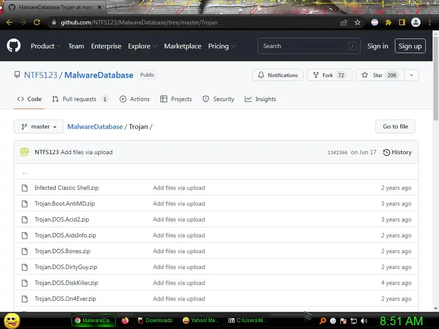The width and height of the screenshot is (439, 329).
Task: Open the Marketplace link
Action: coord(183,46)
